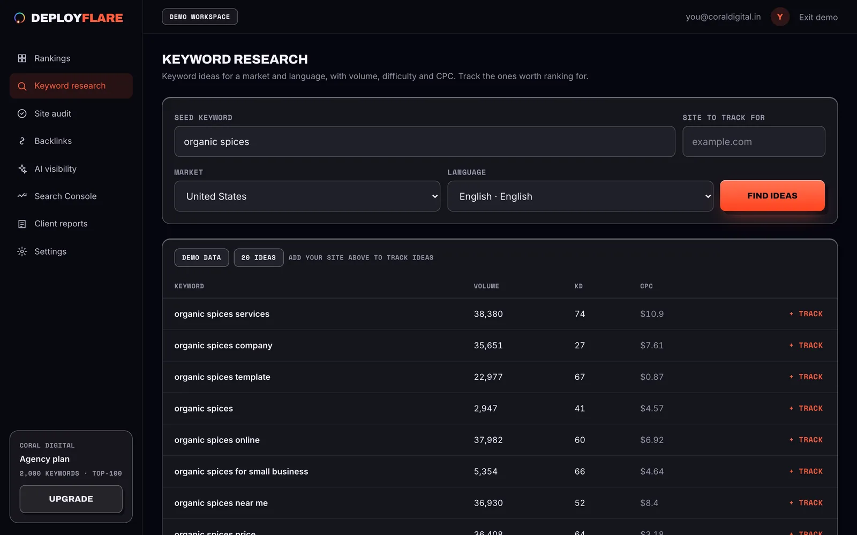The height and width of the screenshot is (535, 857).
Task: Open the Search Console page
Action: click(x=71, y=196)
